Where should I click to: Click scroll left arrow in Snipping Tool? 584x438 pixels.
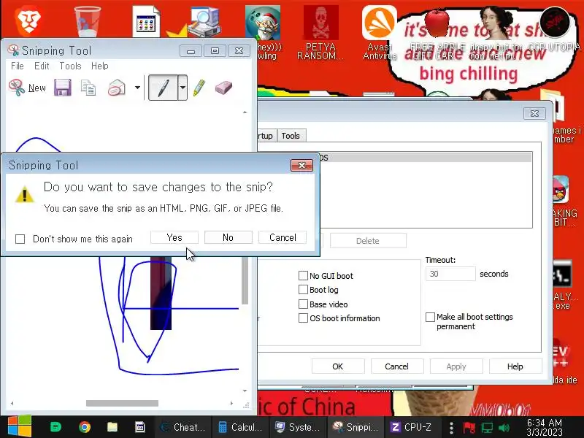point(12,404)
